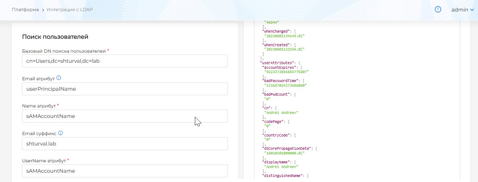This screenshot has height=182, width=478.
Task: Click the Email суффикс field with shturval.lab
Action: click(x=125, y=144)
